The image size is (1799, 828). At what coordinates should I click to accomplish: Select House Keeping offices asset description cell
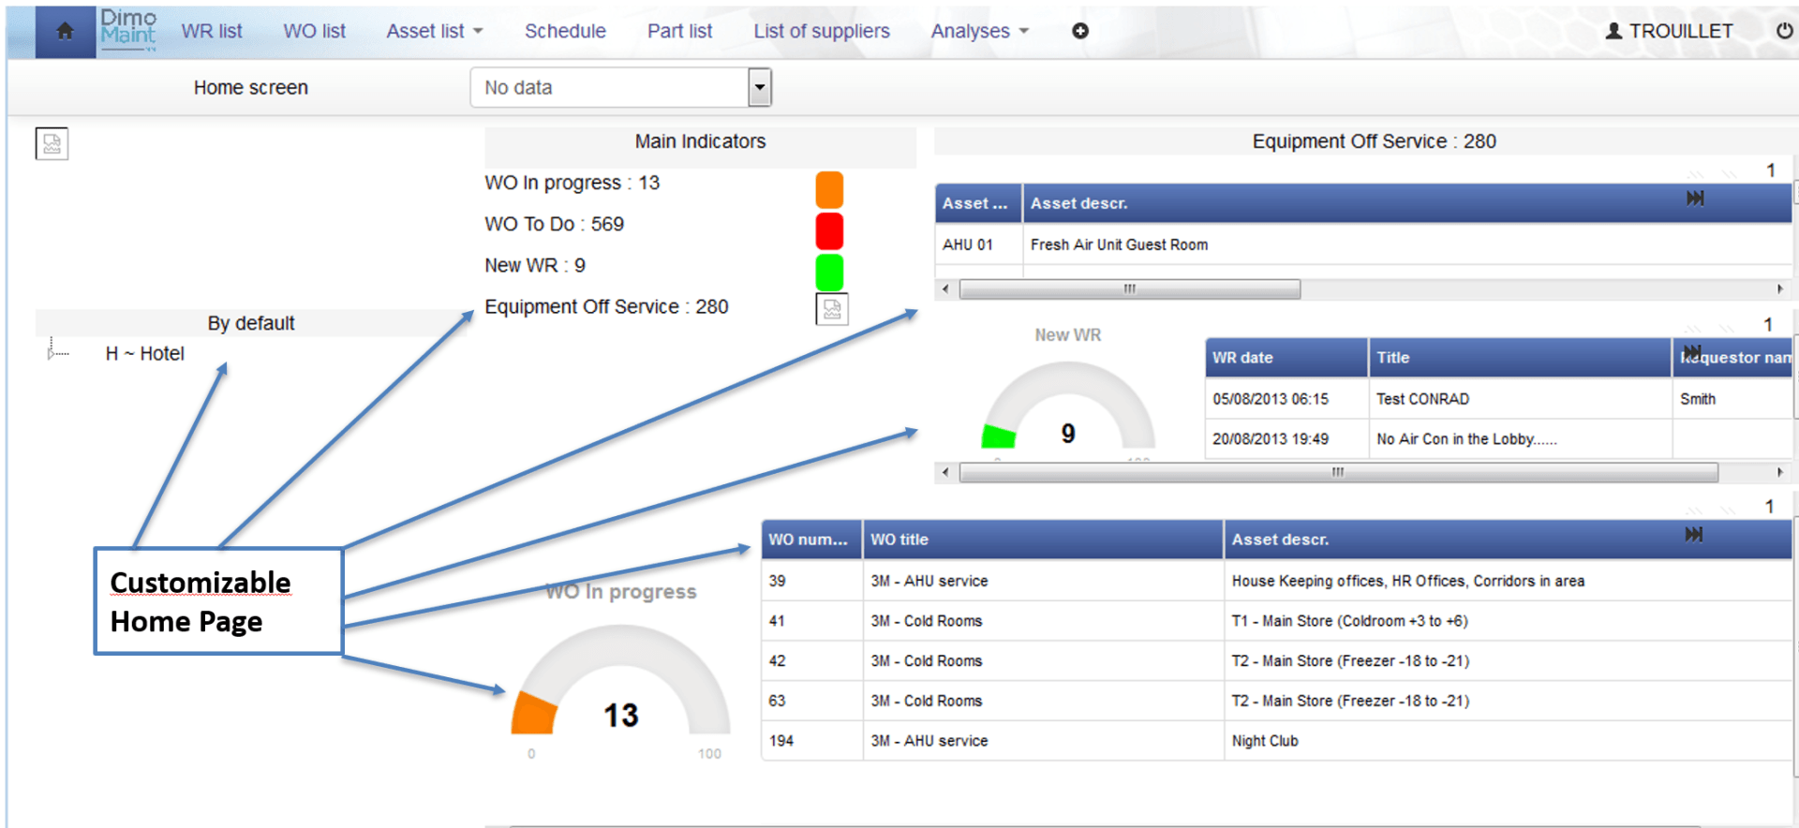pyautogui.click(x=1508, y=581)
